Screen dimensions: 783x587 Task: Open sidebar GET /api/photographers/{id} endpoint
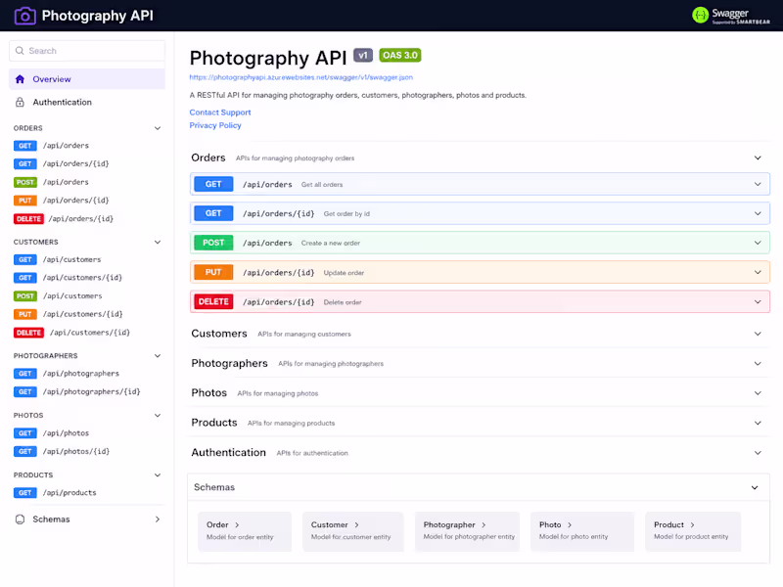coord(77,392)
